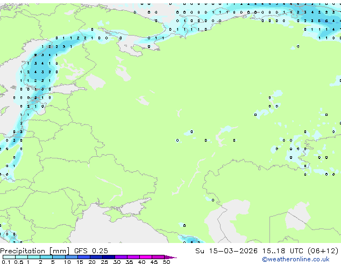Image resolution: width=341 pixels, height=264 pixels.
Task: Select the 'GFS 0.25' model label
Action: click(x=91, y=251)
